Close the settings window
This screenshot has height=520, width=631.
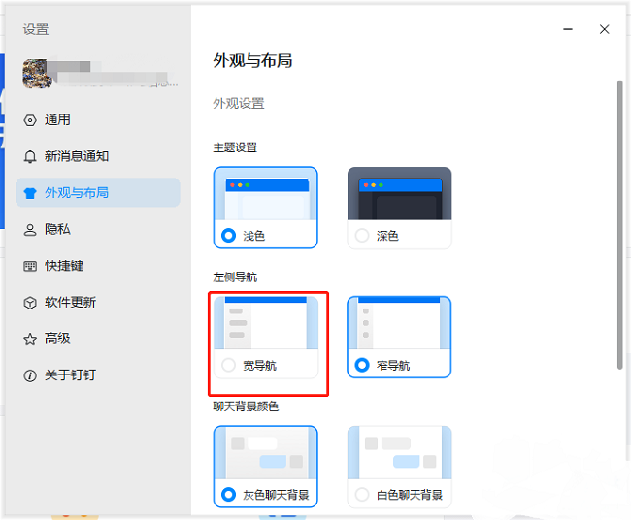coord(604,29)
